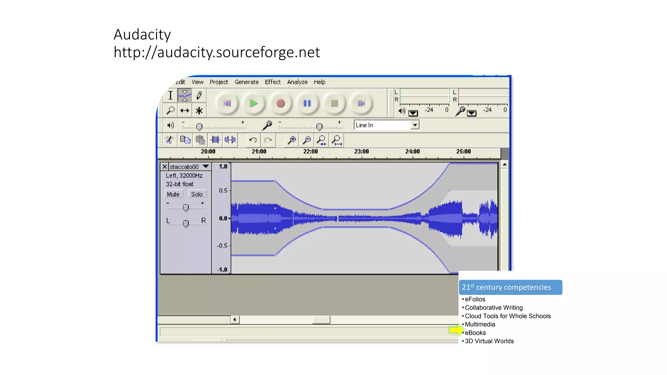Open the Project menu

[219, 82]
